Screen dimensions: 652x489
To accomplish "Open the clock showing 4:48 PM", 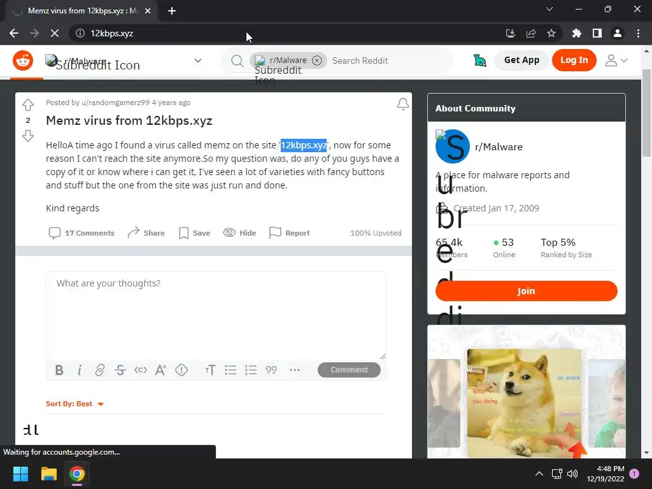I will pyautogui.click(x=606, y=474).
